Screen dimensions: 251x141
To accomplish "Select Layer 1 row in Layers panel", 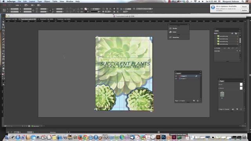I will [187, 79].
